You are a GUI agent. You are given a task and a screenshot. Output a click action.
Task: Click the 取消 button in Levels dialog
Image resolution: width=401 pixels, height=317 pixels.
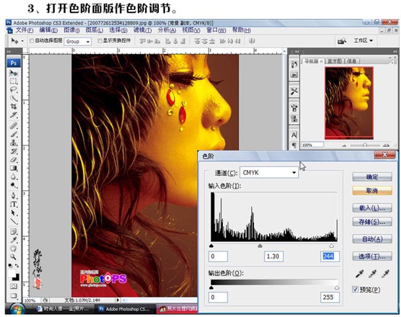[x=372, y=190]
